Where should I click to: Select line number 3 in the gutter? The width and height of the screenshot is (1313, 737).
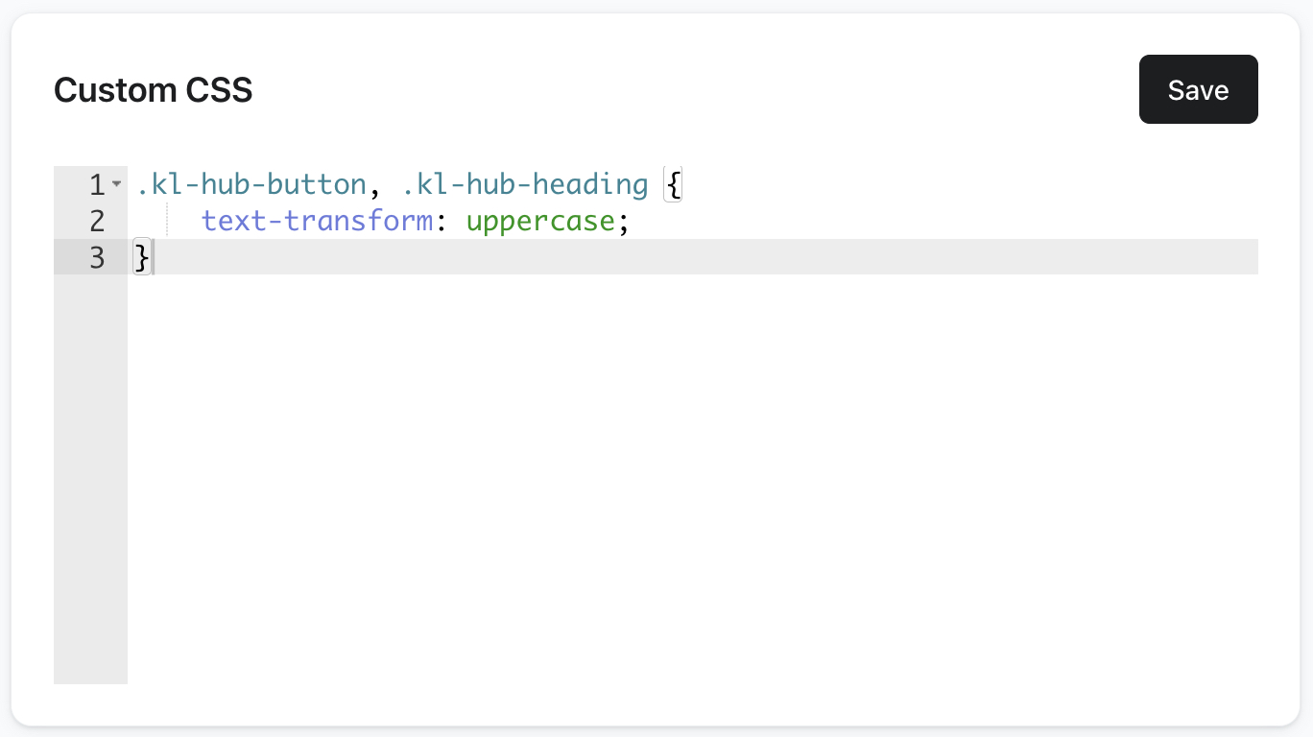point(96,257)
